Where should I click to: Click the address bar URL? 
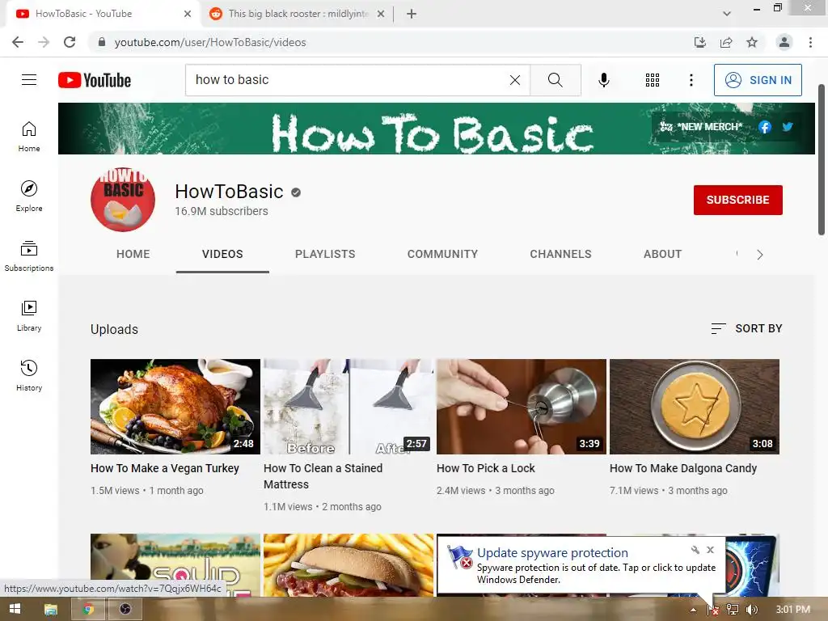210,42
